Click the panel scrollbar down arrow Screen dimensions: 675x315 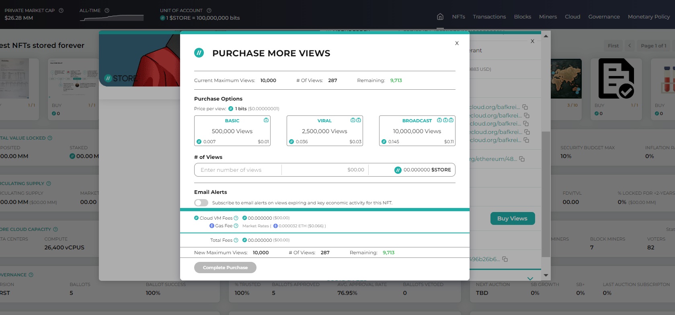(546, 275)
